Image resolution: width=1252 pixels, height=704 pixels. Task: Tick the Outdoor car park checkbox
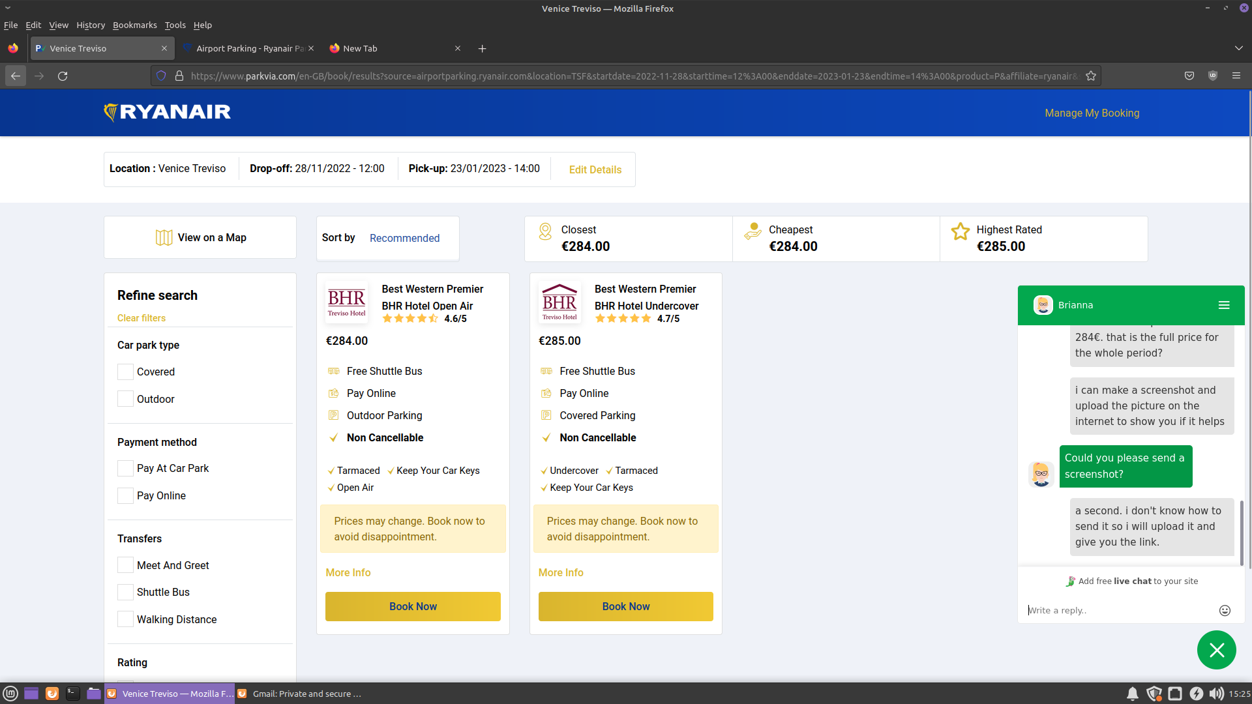pyautogui.click(x=125, y=399)
